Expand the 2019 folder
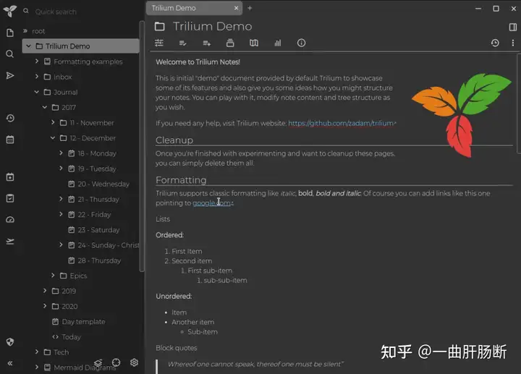This screenshot has width=521, height=374. pyautogui.click(x=45, y=291)
